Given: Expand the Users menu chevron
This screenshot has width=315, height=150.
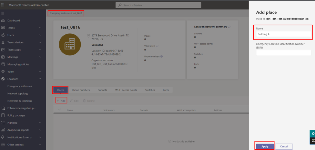Looking at the screenshot, I should pyautogui.click(x=40, y=35).
